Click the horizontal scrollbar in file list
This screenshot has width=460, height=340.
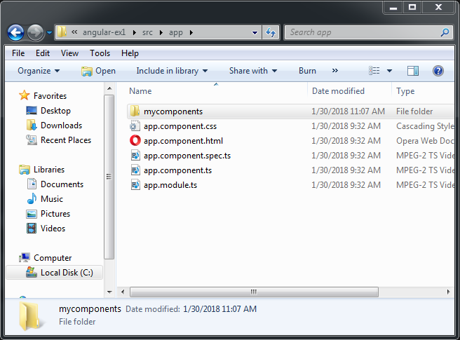[252, 291]
